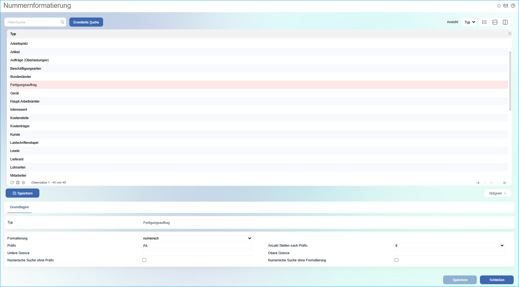This screenshot has height=287, width=519.
Task: Click the Erweiterte Suche button
Action: [86, 22]
